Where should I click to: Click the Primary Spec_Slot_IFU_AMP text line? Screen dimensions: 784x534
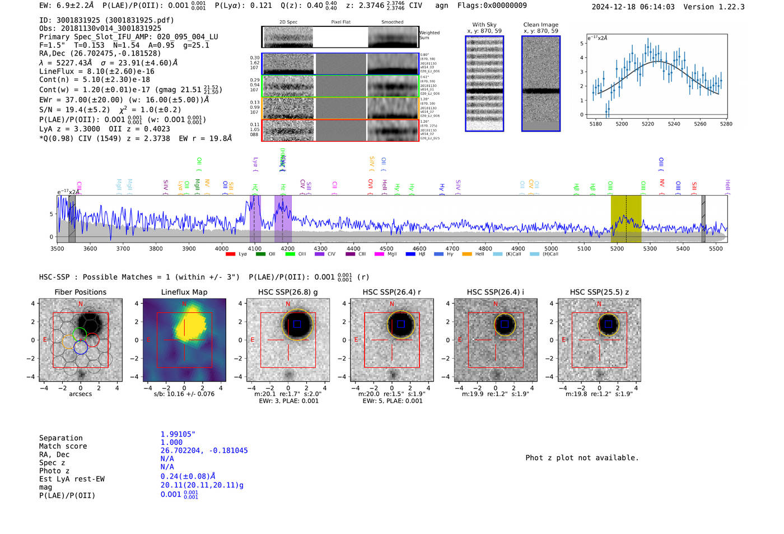[x=129, y=37]
